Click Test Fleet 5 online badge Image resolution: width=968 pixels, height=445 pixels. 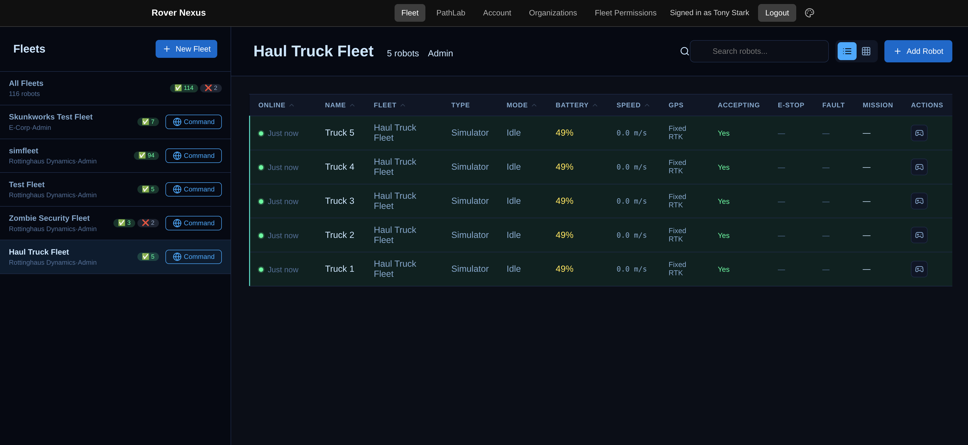tap(148, 189)
